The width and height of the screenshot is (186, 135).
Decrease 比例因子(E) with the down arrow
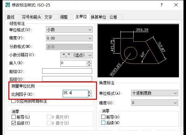[x=90, y=95]
